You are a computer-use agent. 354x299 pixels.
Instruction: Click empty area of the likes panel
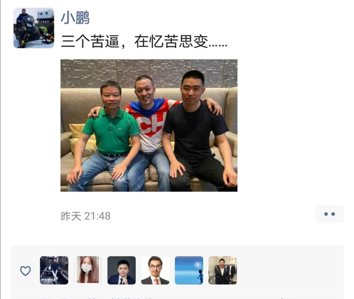[x=290, y=270]
